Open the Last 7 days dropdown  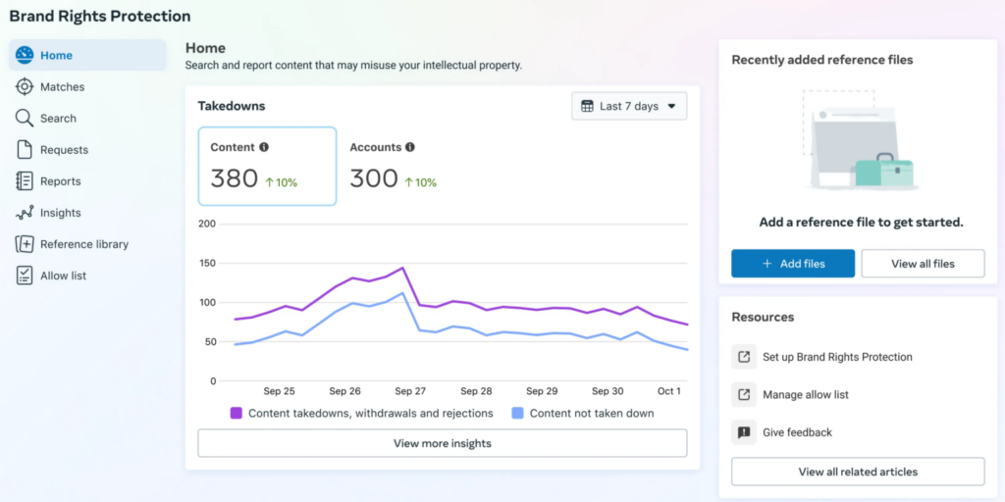629,106
